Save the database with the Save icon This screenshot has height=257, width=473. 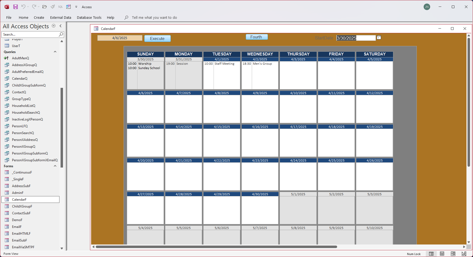tap(16, 7)
